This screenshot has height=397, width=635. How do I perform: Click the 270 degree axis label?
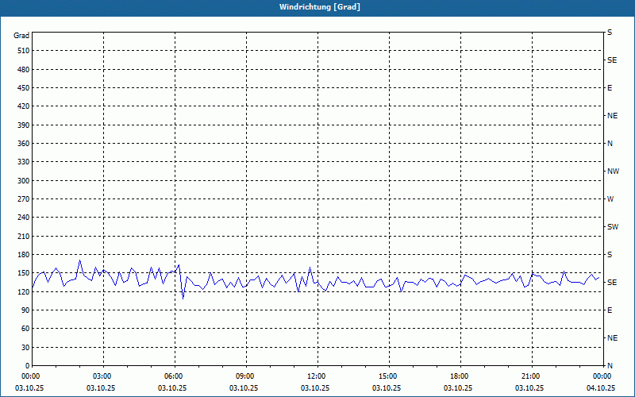click(24, 199)
